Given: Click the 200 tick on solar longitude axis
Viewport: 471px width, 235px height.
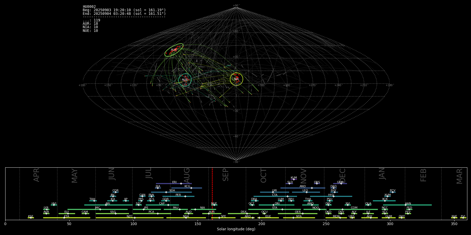Looking at the screenshot, I should click(x=262, y=224).
